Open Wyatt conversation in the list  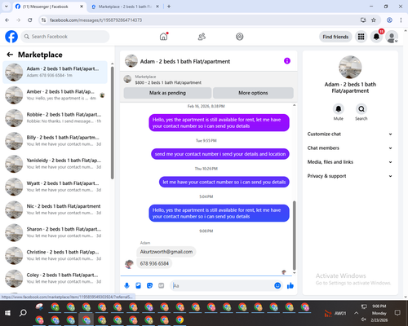55,187
